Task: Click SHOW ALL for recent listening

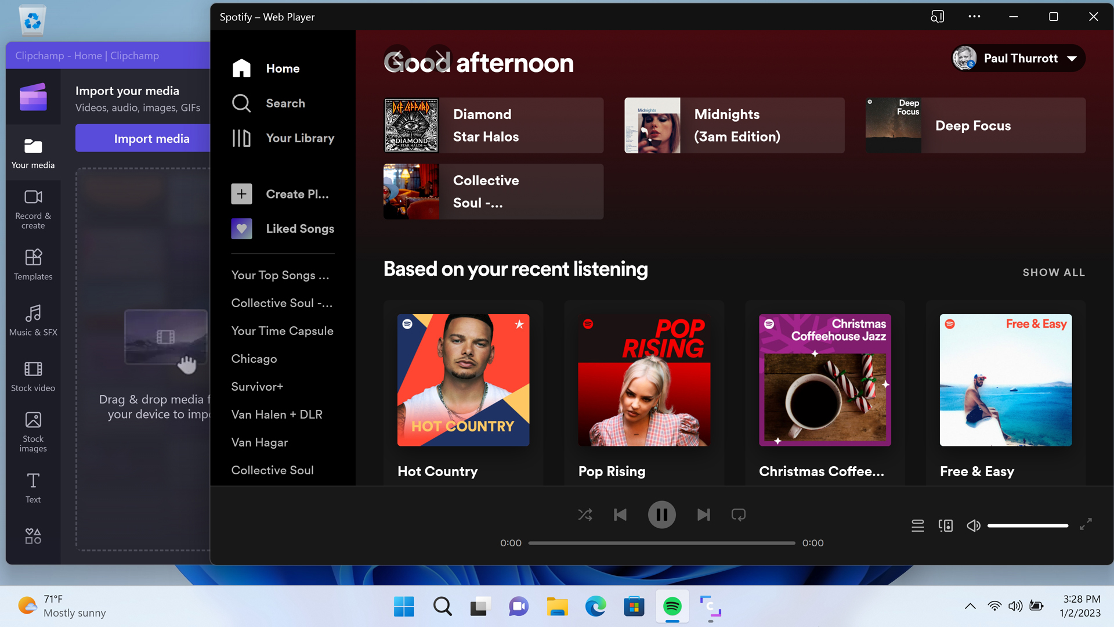Action: [1053, 272]
